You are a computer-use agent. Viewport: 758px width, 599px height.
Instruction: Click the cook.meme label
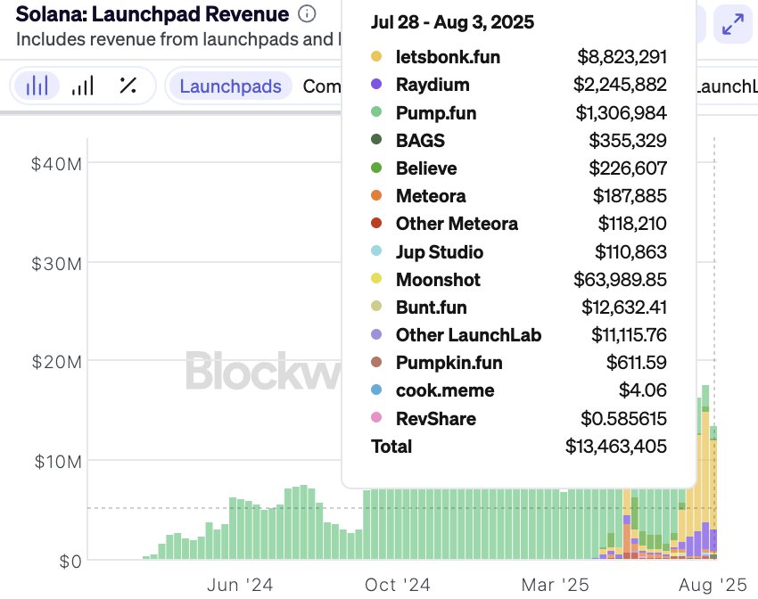[445, 390]
